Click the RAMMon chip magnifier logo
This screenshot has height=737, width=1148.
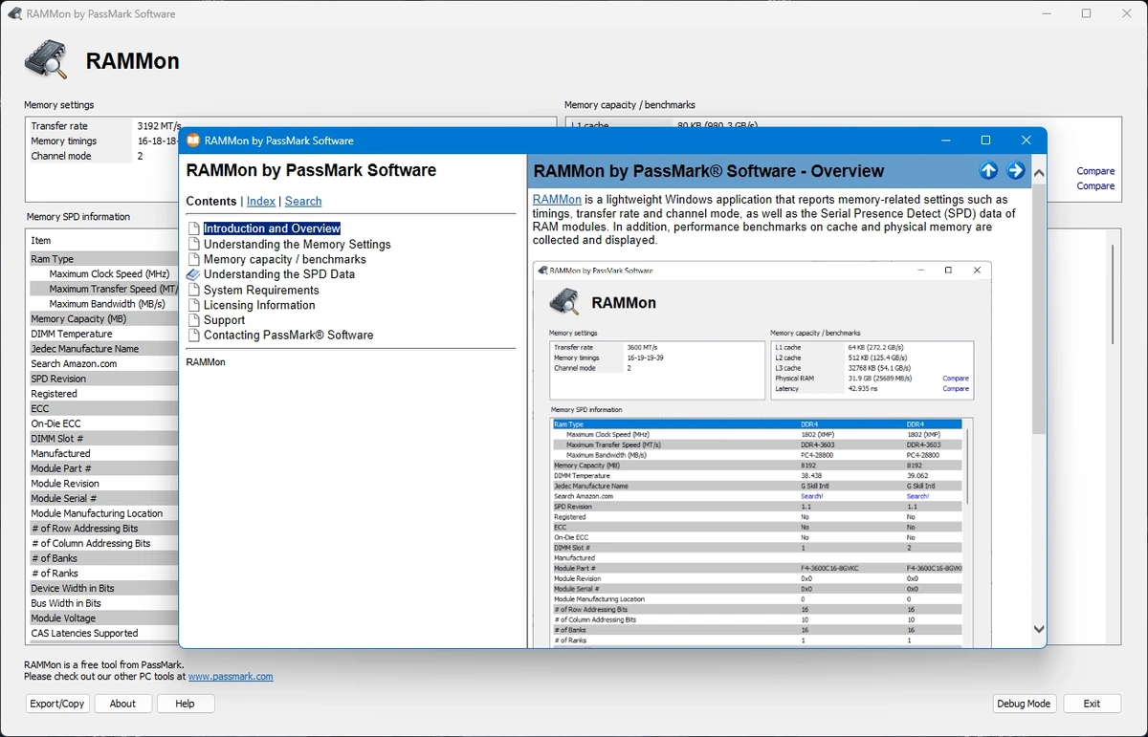click(46, 60)
